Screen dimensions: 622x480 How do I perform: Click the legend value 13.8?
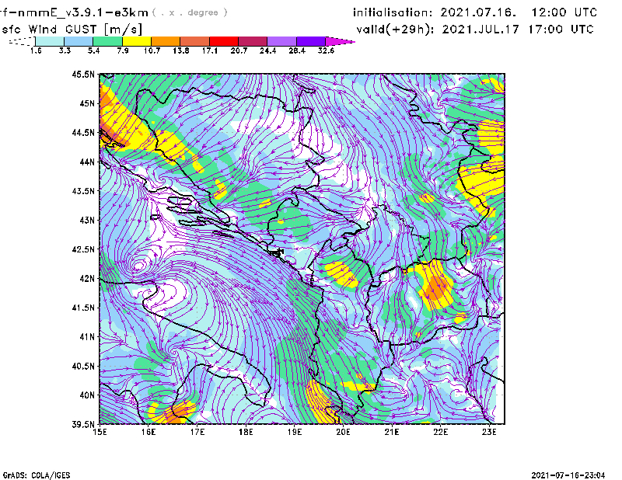click(181, 50)
